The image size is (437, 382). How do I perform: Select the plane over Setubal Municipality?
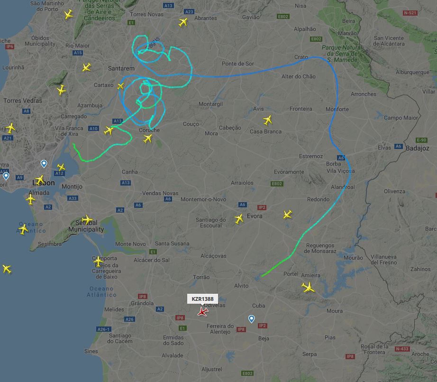point(87,220)
